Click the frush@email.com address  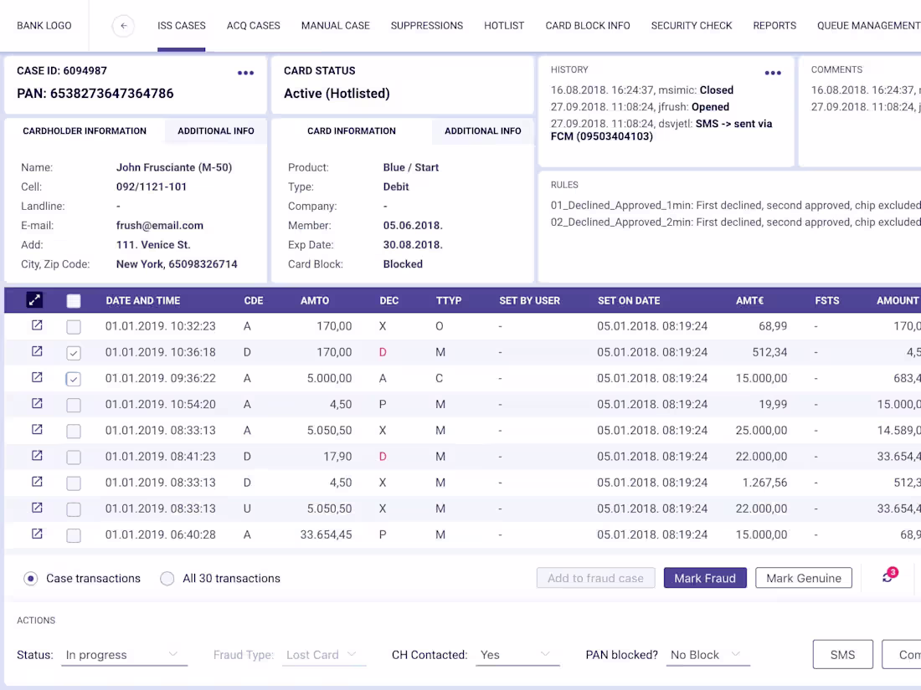pos(160,225)
